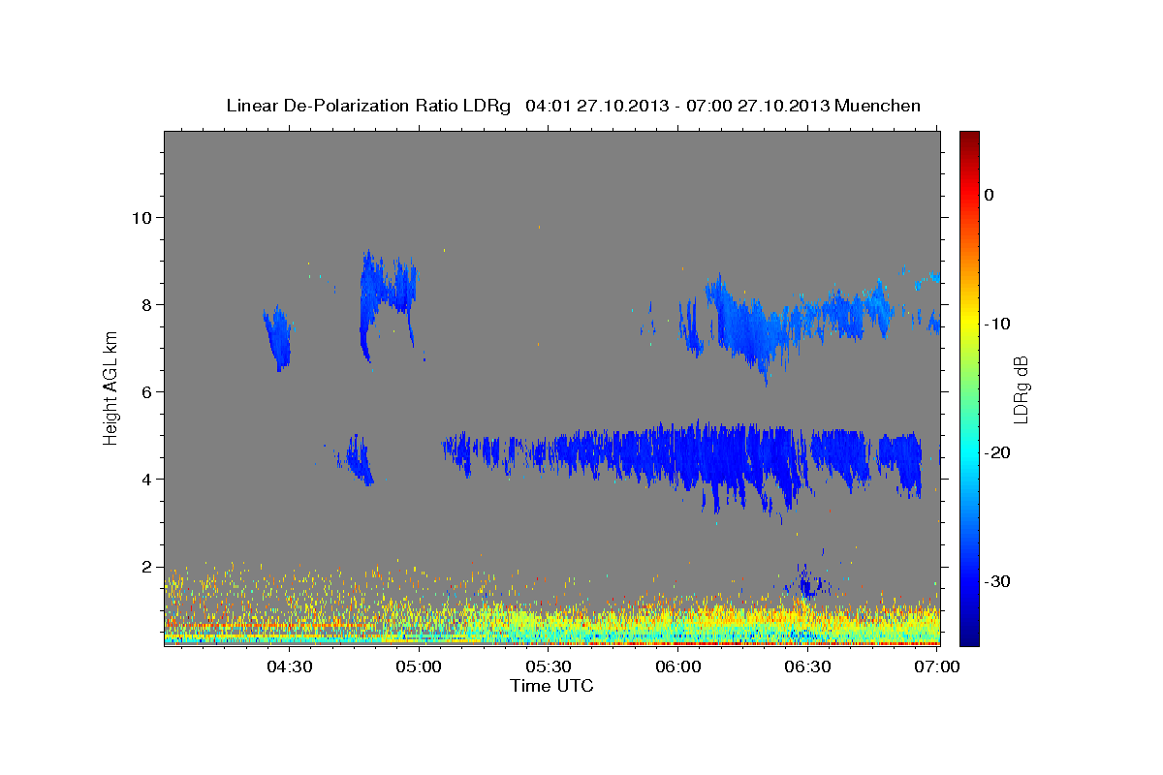
Task: Click the height tick label 4
Action: click(146, 479)
